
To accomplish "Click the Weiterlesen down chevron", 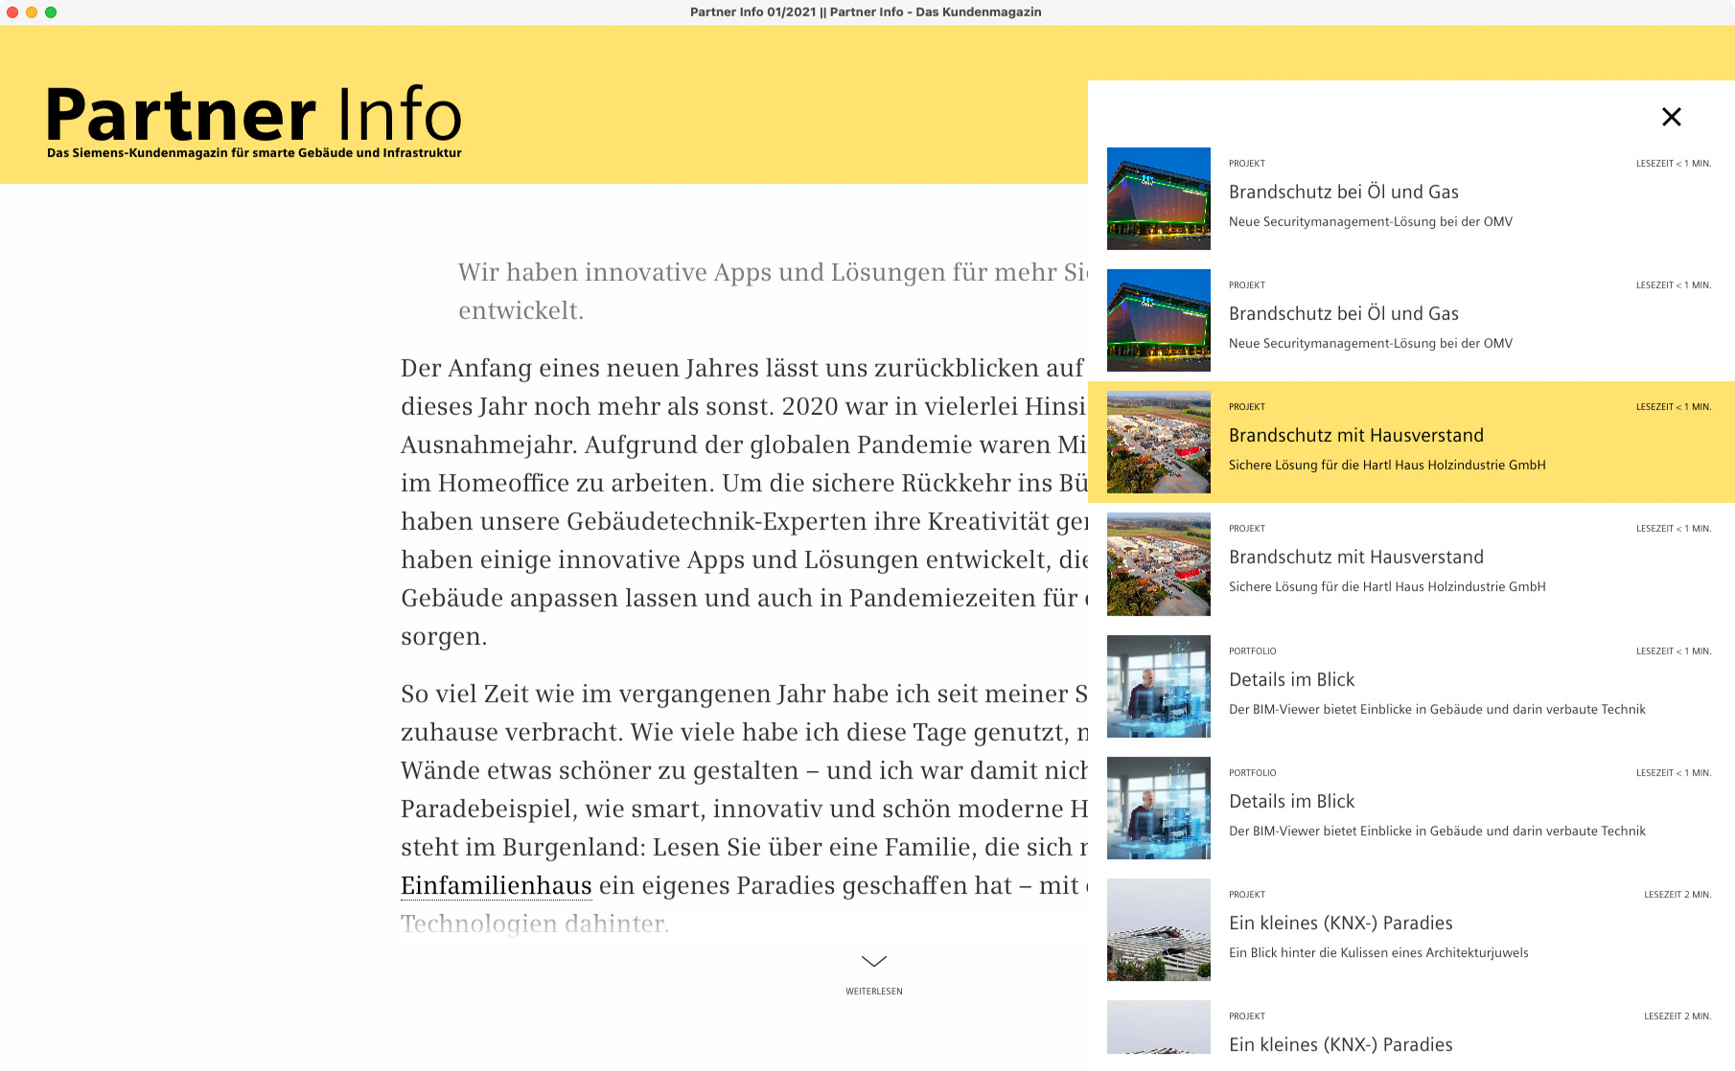I will pos(873,961).
